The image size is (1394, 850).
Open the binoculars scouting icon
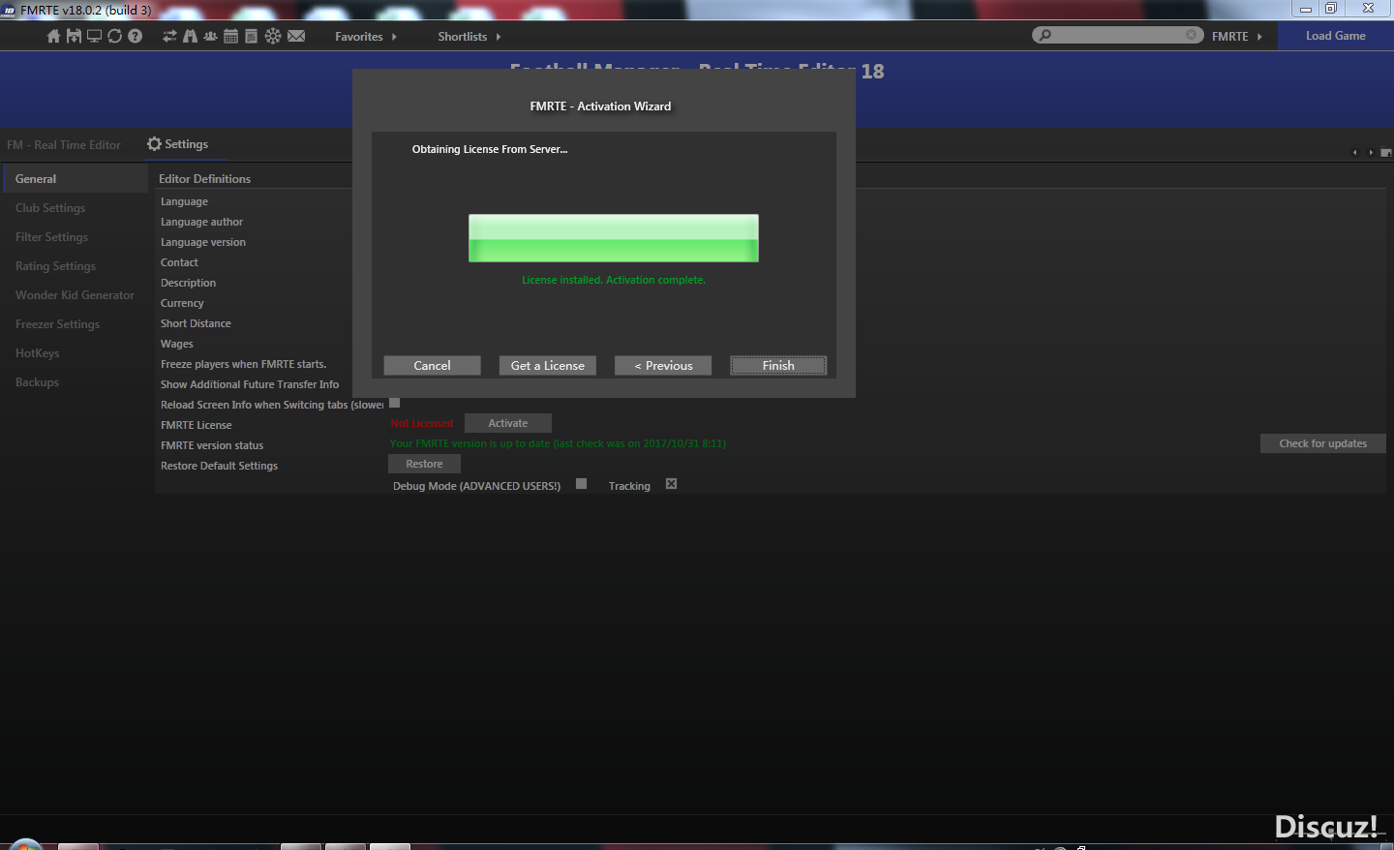click(190, 36)
